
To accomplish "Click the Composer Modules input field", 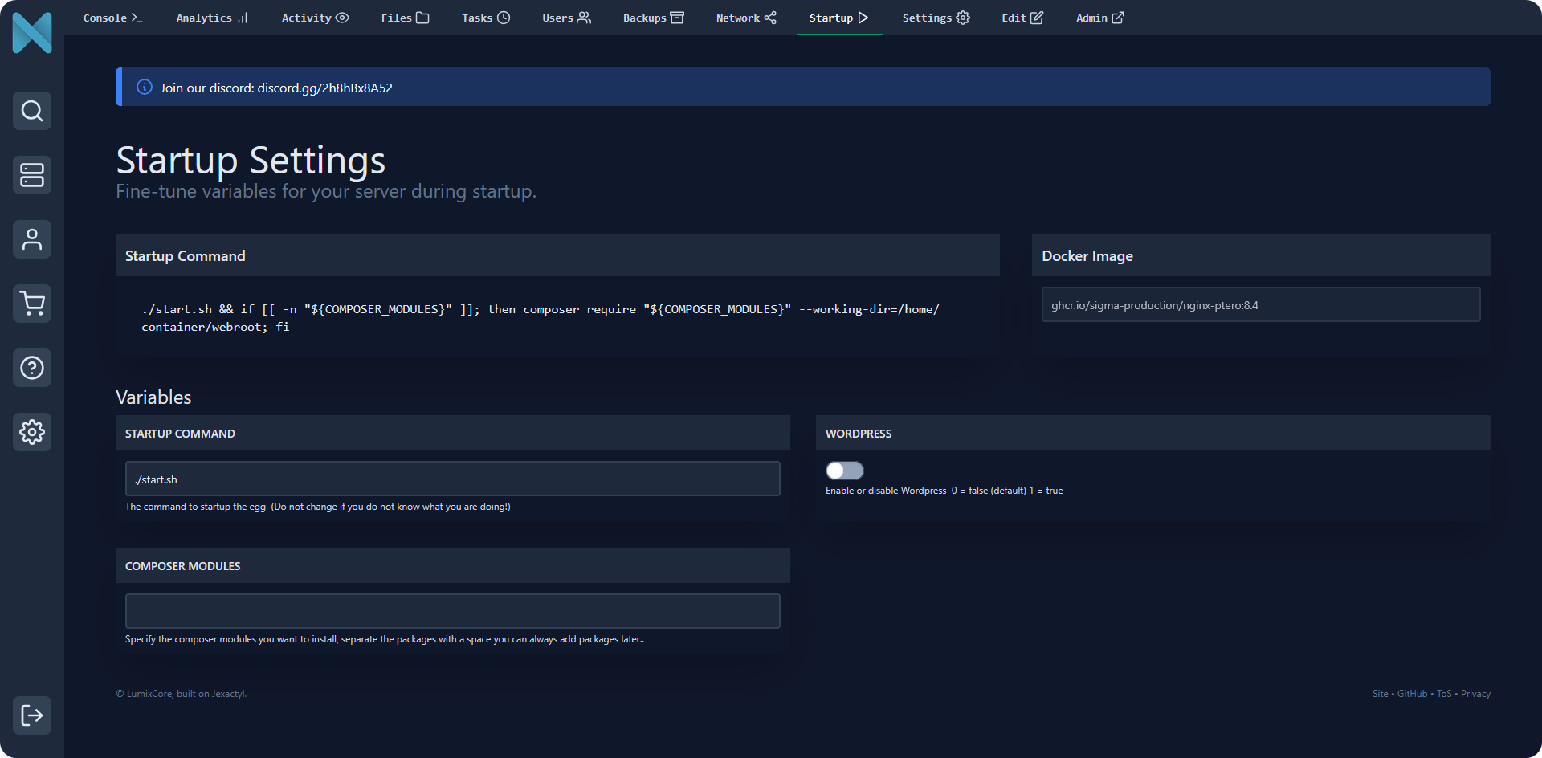I will coord(452,611).
